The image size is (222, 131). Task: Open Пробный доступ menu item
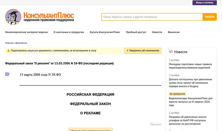[x=136, y=32]
